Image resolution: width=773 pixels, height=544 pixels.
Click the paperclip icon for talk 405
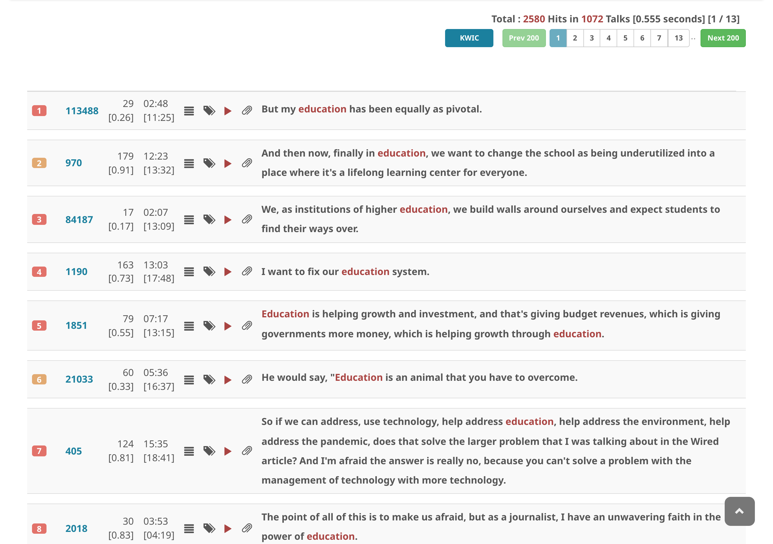coord(247,451)
